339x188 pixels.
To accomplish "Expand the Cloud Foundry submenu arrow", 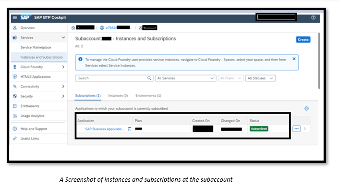I will tap(63, 67).
